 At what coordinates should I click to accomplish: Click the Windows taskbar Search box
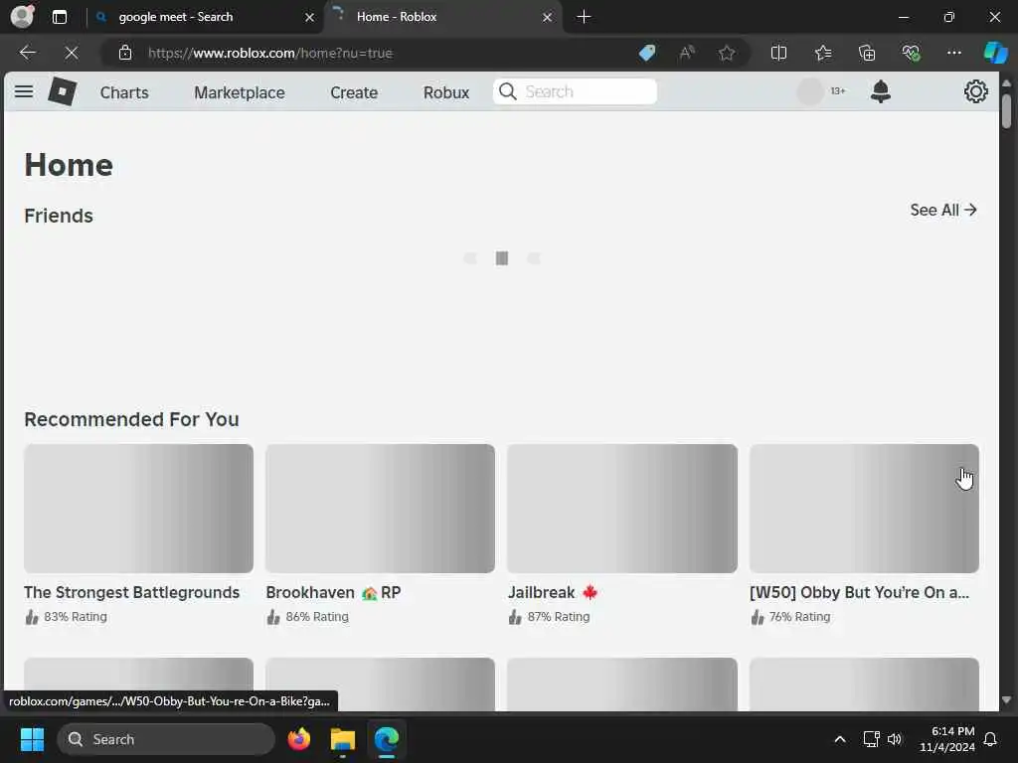click(166, 739)
